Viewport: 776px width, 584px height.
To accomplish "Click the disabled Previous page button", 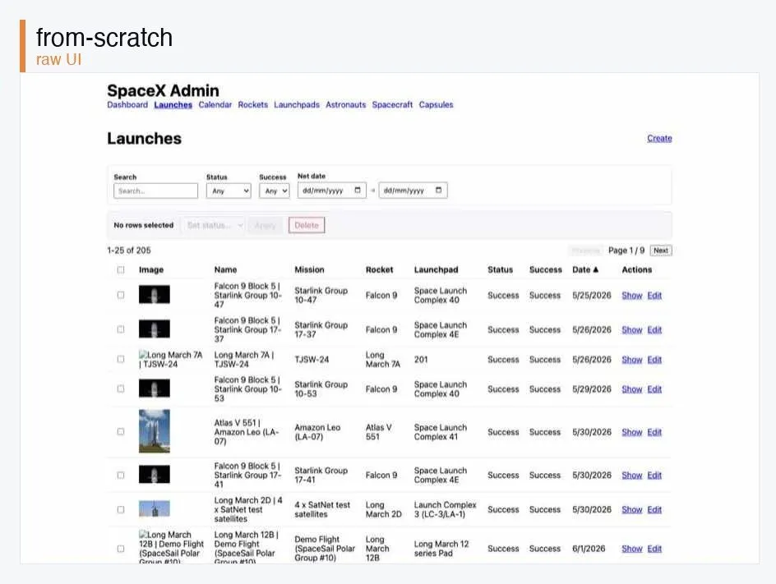I will point(585,251).
